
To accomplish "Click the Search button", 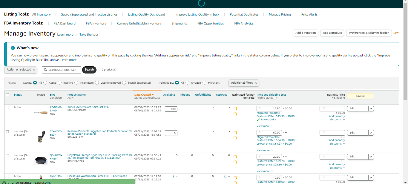I will pyautogui.click(x=89, y=70).
